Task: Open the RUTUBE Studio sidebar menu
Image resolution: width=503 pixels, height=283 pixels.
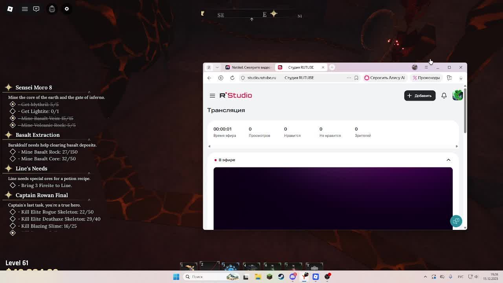Action: coord(212,96)
